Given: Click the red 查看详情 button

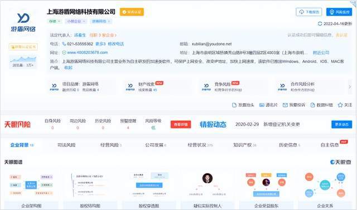Looking at the screenshot, I should coord(181,124).
